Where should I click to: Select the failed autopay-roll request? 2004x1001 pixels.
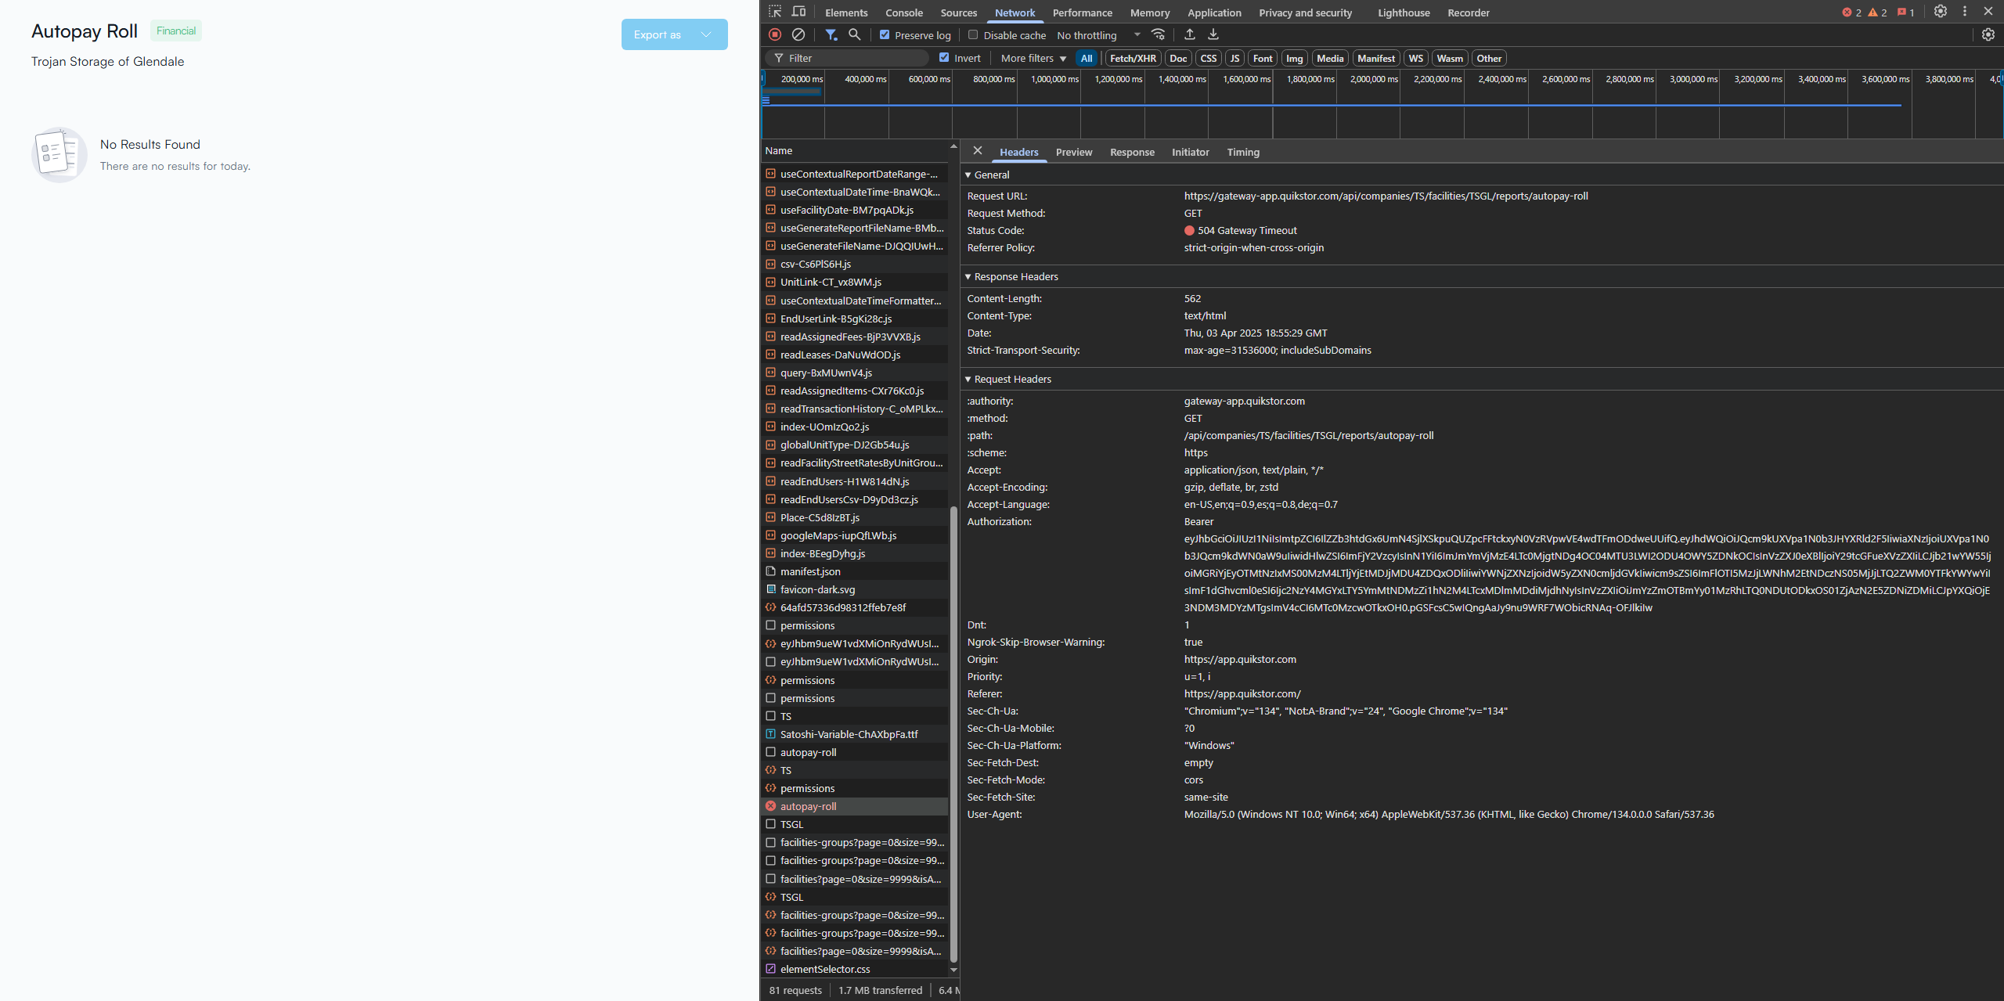click(x=855, y=806)
